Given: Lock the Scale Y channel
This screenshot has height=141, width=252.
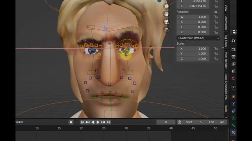Looking at the screenshot, I should pyautogui.click(x=216, y=54).
